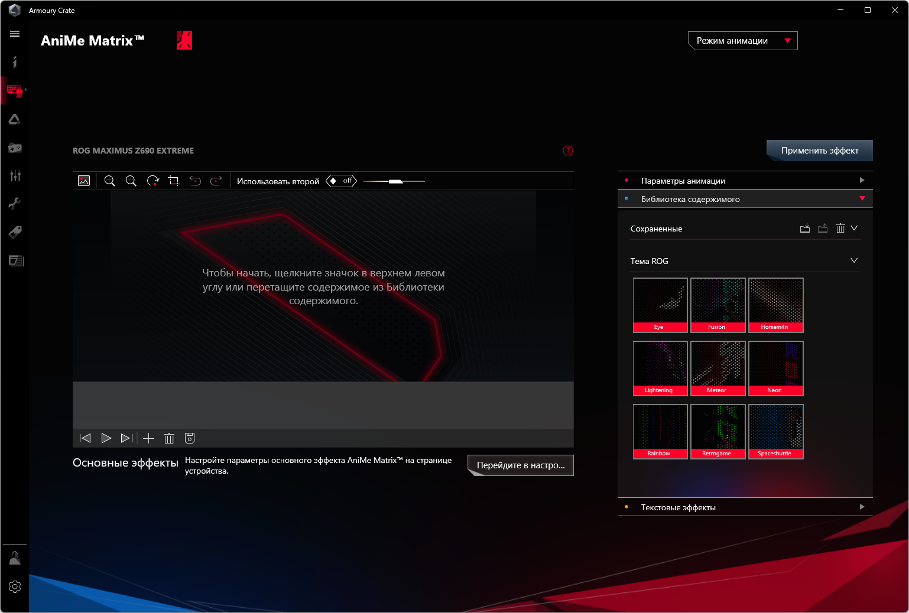
Task: Open the hamburger menu in the sidebar
Action: (15, 34)
